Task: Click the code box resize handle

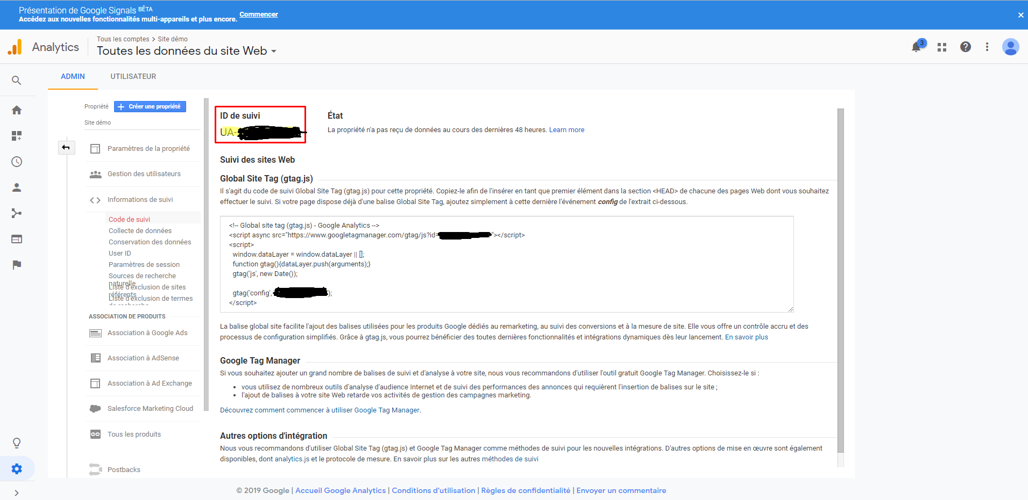Action: (x=791, y=309)
